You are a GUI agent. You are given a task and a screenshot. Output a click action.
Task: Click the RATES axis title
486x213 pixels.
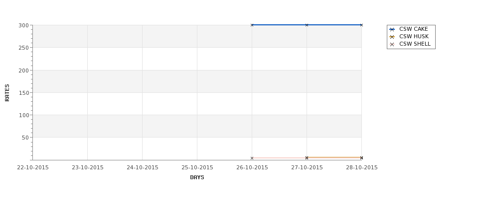pos(7,93)
